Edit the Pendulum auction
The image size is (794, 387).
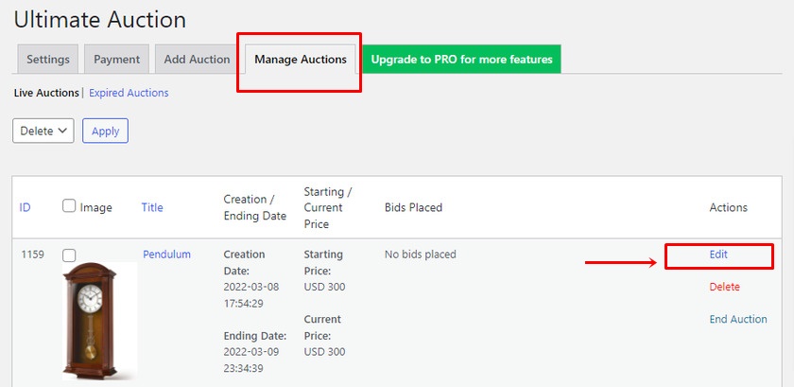(718, 255)
